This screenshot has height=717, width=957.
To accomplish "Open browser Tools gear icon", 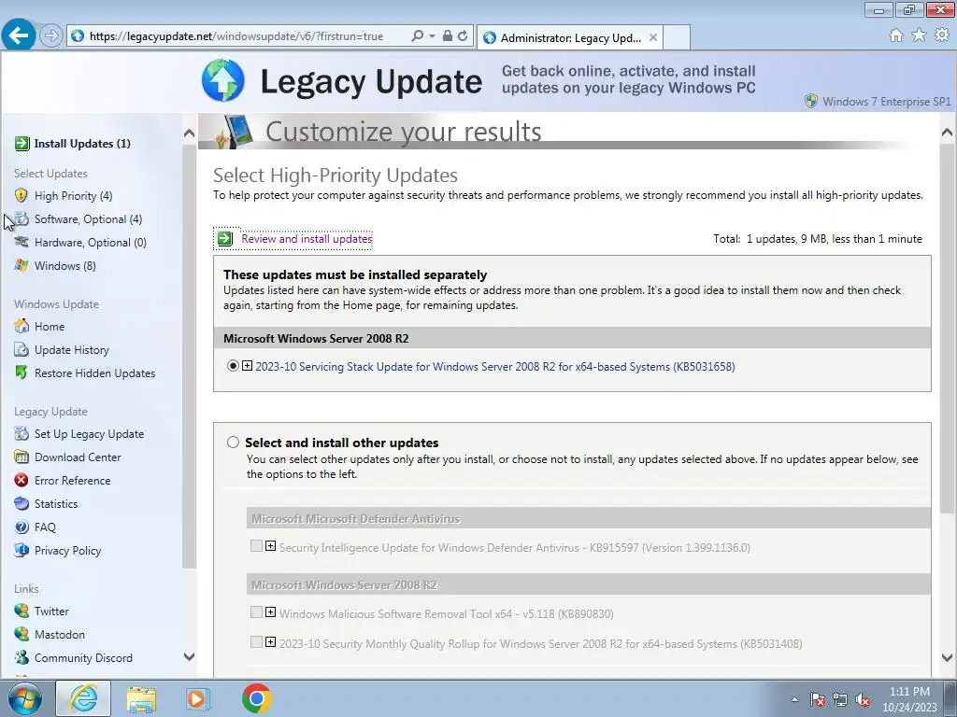I will tap(942, 35).
